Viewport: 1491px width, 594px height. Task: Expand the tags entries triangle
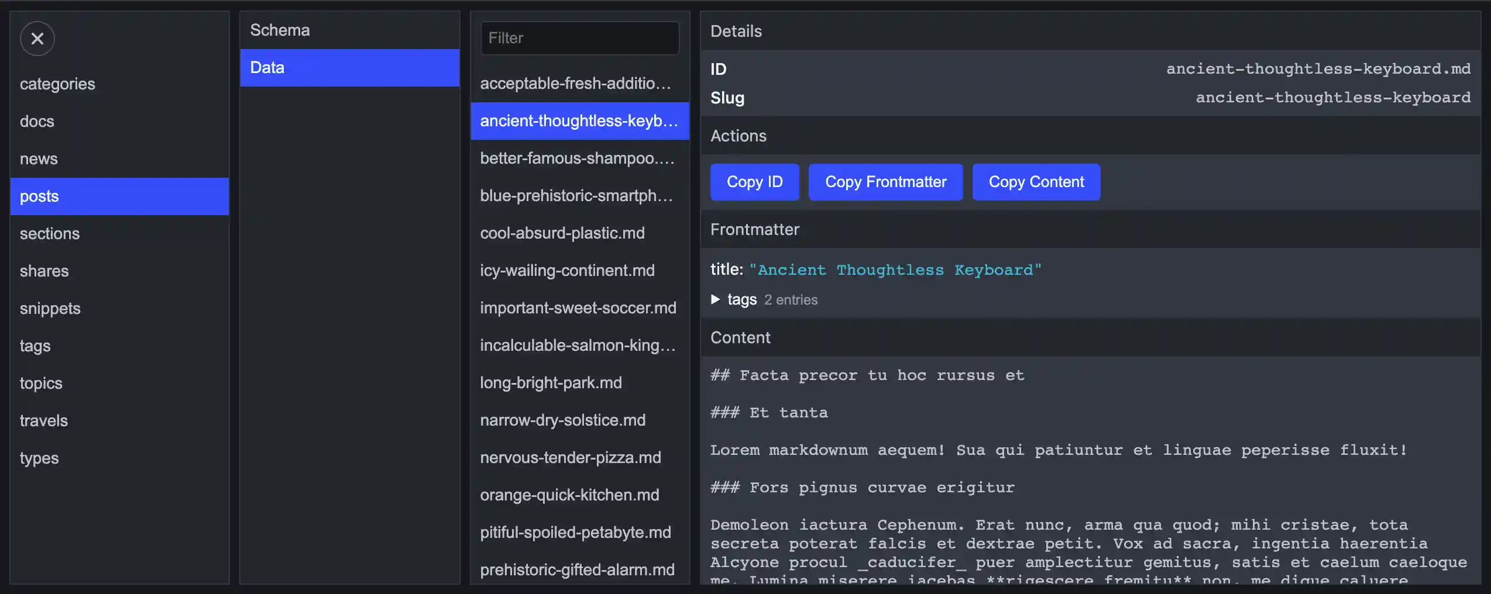click(x=715, y=299)
